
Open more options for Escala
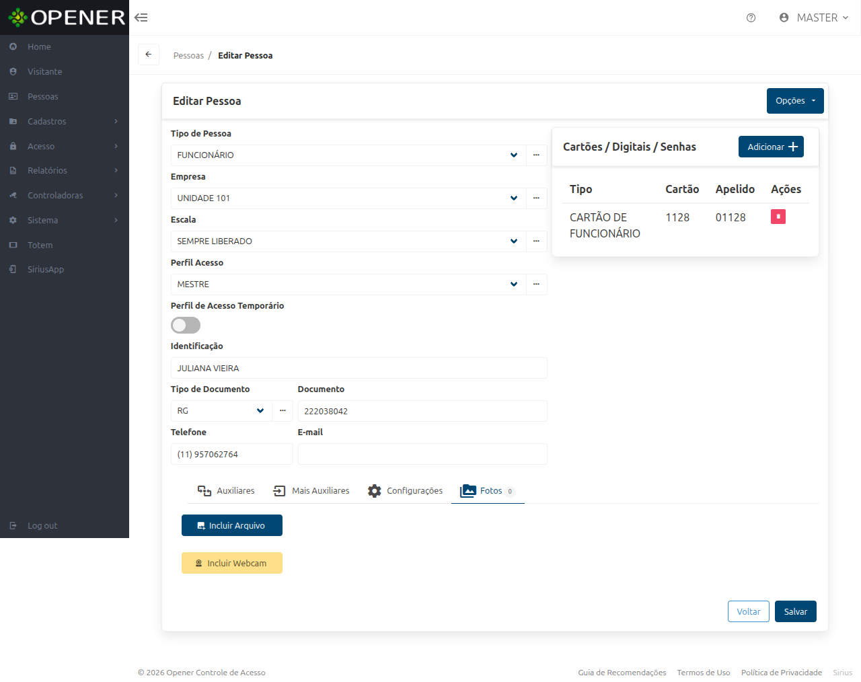pyautogui.click(x=536, y=241)
